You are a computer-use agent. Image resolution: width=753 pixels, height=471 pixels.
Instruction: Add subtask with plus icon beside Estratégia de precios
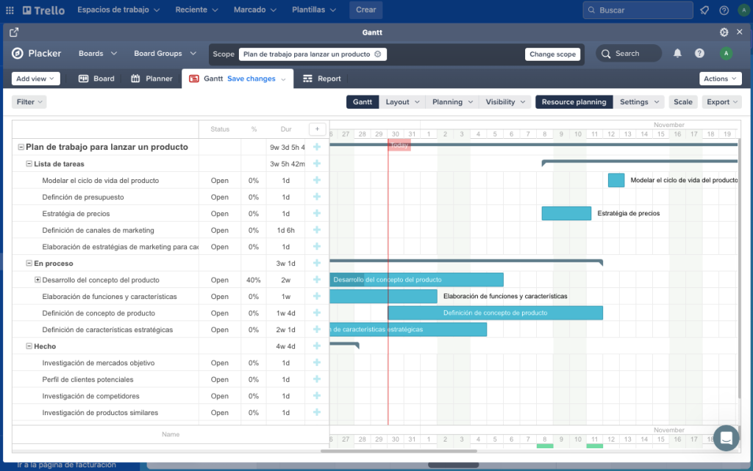point(316,213)
